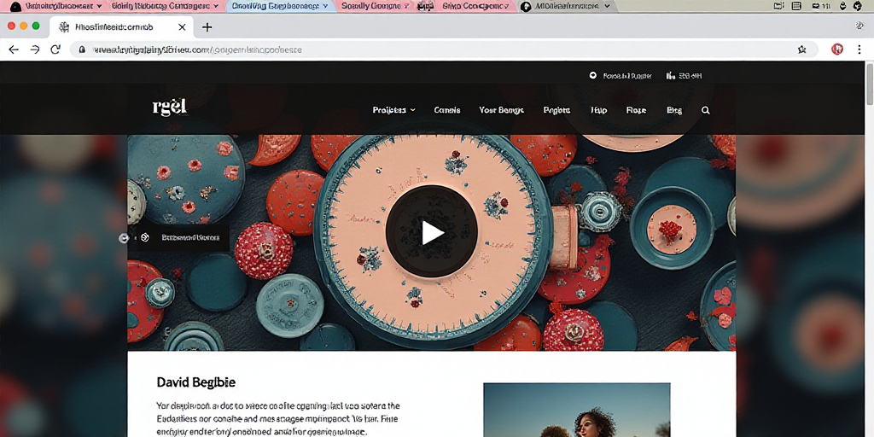Click the circle icon of the grey top bar item

(x=525, y=6)
